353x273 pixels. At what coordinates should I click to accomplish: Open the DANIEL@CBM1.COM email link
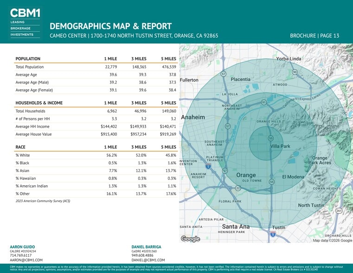pos(148,260)
